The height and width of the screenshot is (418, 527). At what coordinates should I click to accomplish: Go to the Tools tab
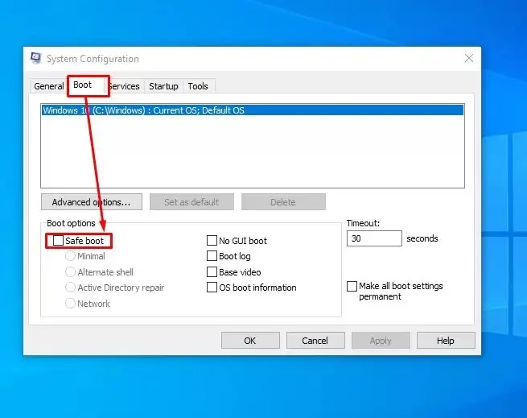pos(198,86)
